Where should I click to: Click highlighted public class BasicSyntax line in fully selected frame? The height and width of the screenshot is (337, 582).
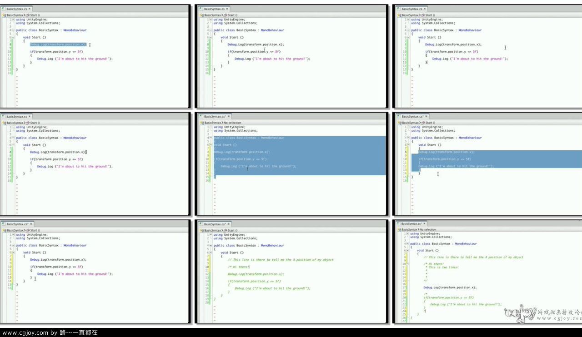click(x=249, y=138)
